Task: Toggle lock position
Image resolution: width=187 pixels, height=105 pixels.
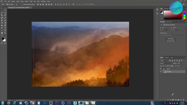Action: coord(168,66)
